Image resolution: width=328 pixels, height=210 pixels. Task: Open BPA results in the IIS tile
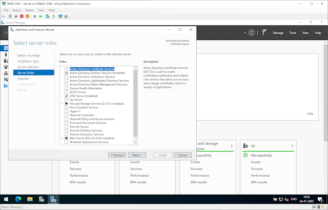[x=259, y=182]
